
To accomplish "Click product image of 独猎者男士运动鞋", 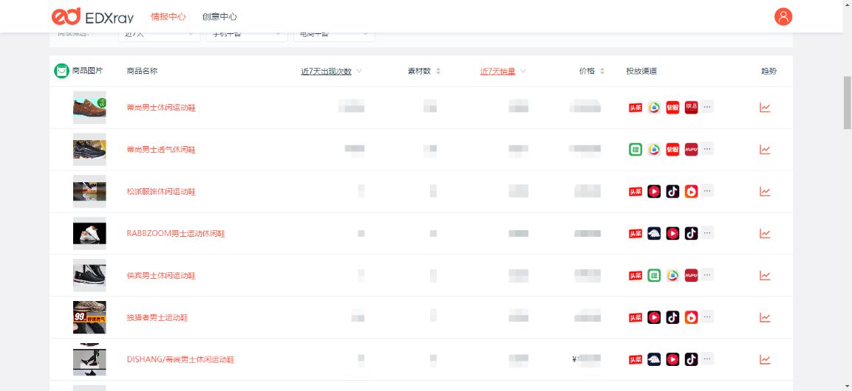I will [x=89, y=317].
